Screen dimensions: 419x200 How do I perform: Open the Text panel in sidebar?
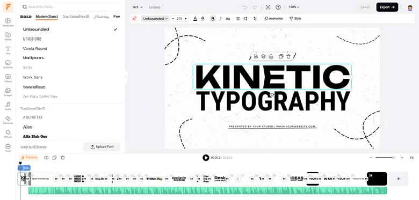tap(8, 50)
